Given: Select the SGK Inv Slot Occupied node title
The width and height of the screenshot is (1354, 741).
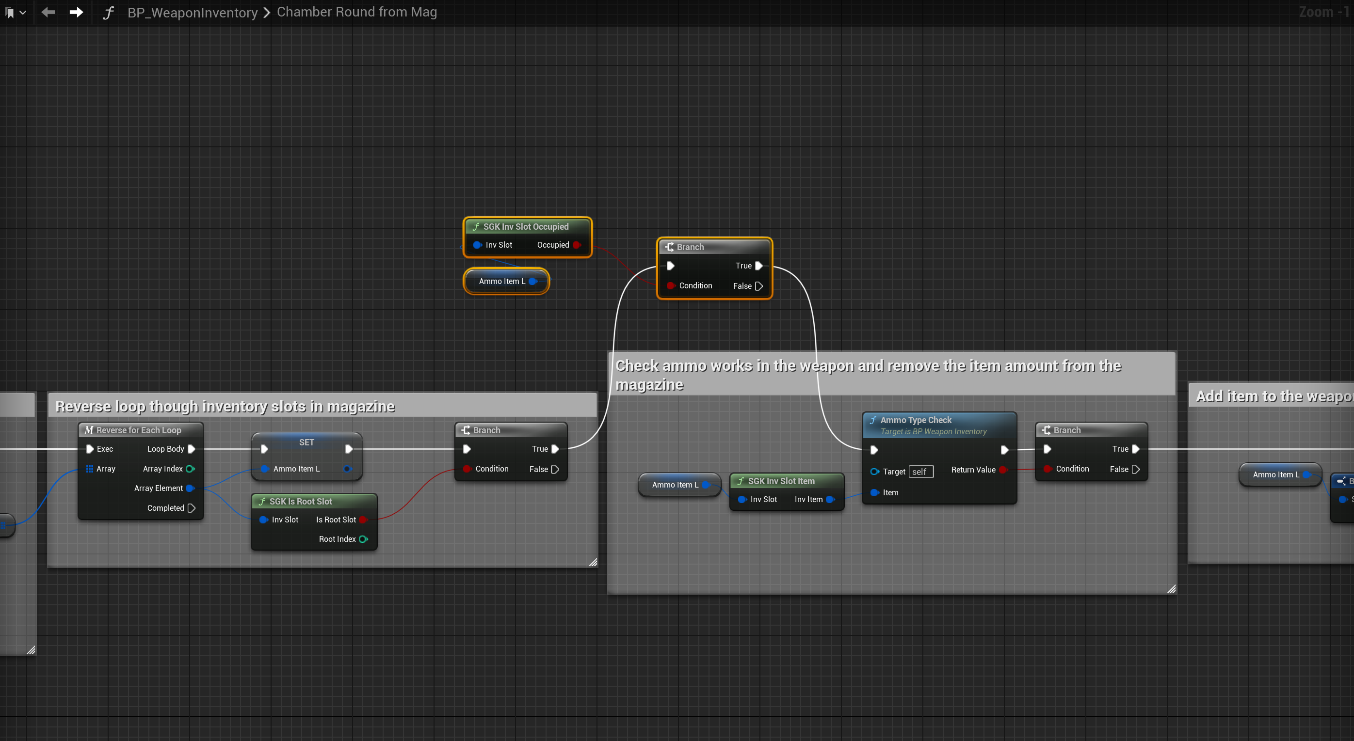Looking at the screenshot, I should click(526, 226).
